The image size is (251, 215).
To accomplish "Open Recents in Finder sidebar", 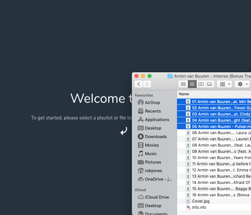I will [141, 111].
